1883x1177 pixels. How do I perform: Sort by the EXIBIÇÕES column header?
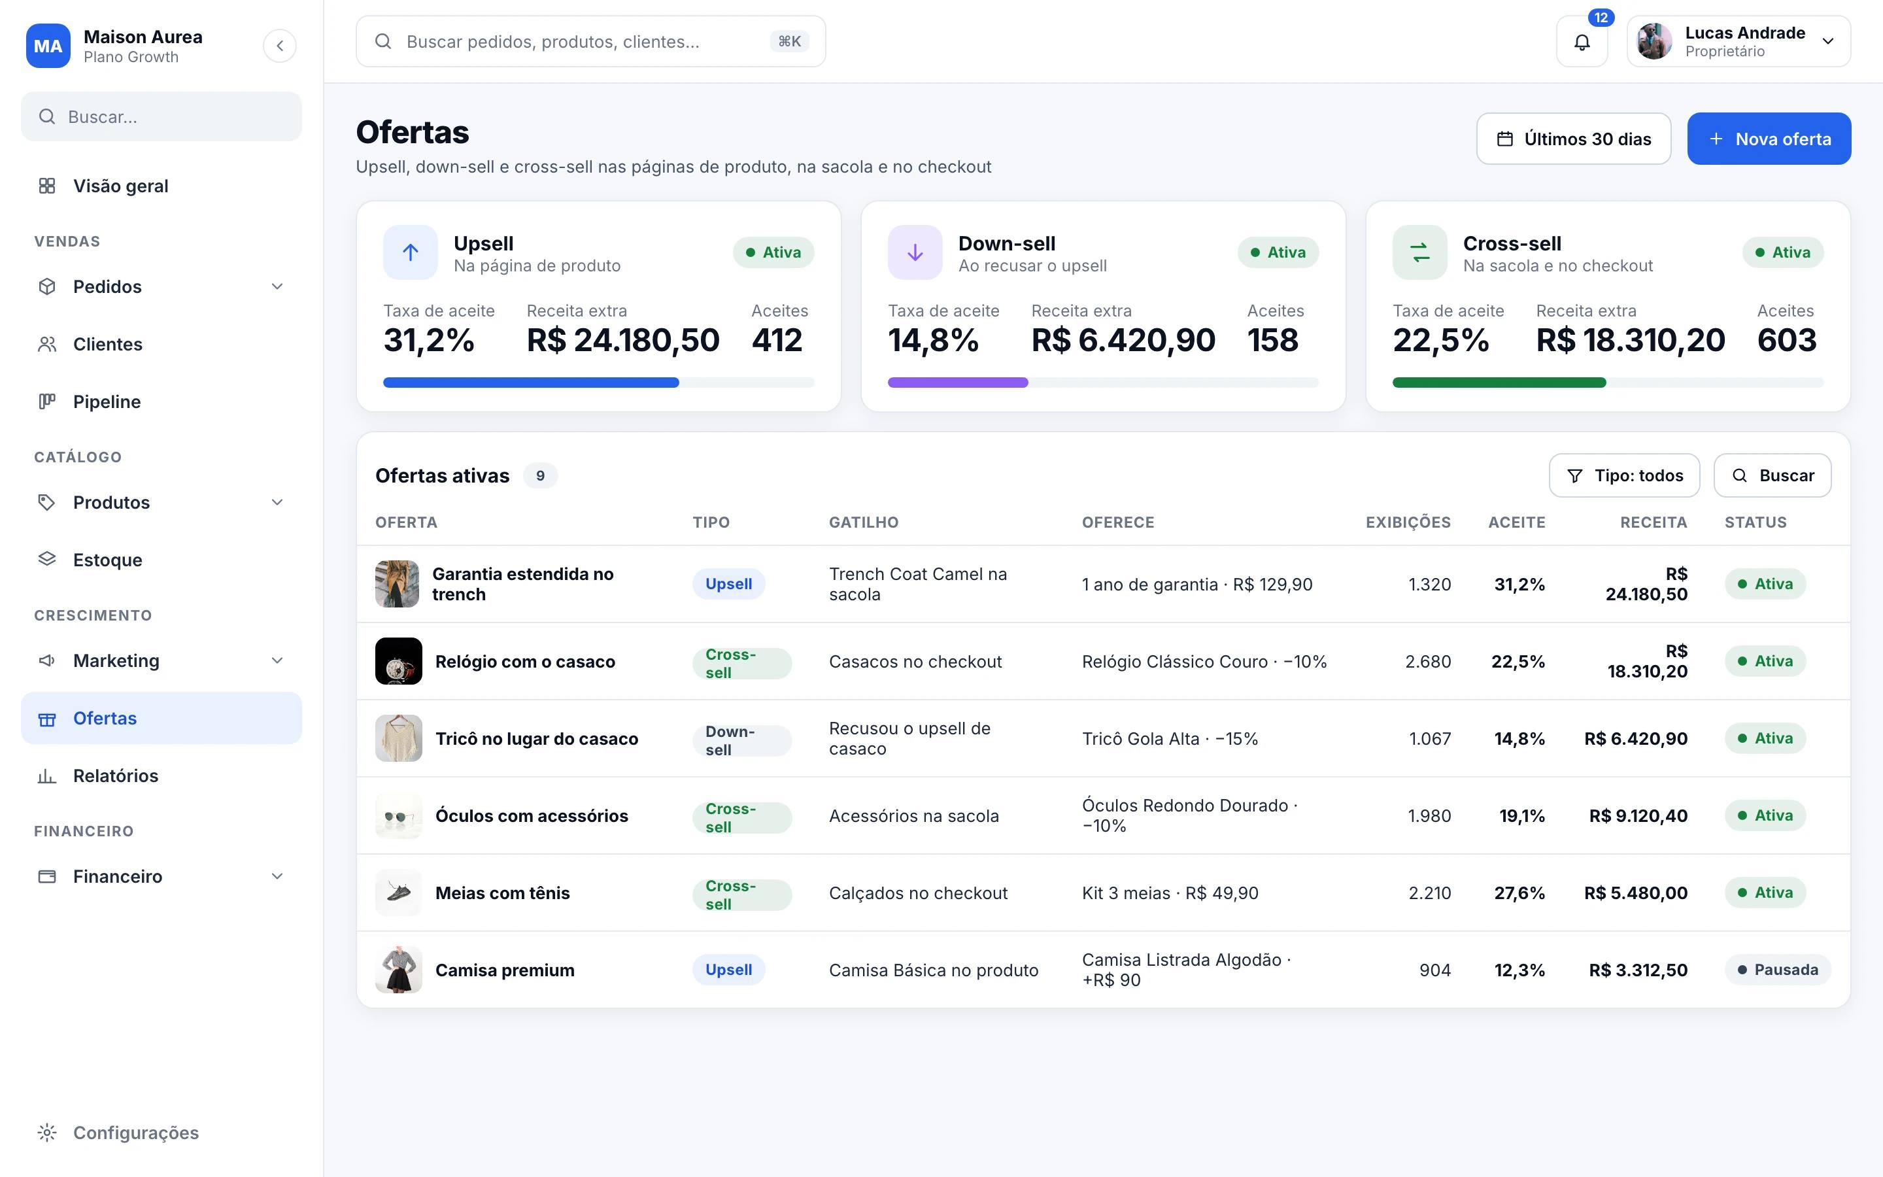coord(1408,522)
